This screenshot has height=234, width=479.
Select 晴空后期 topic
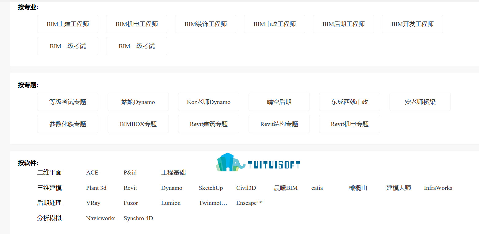click(279, 102)
